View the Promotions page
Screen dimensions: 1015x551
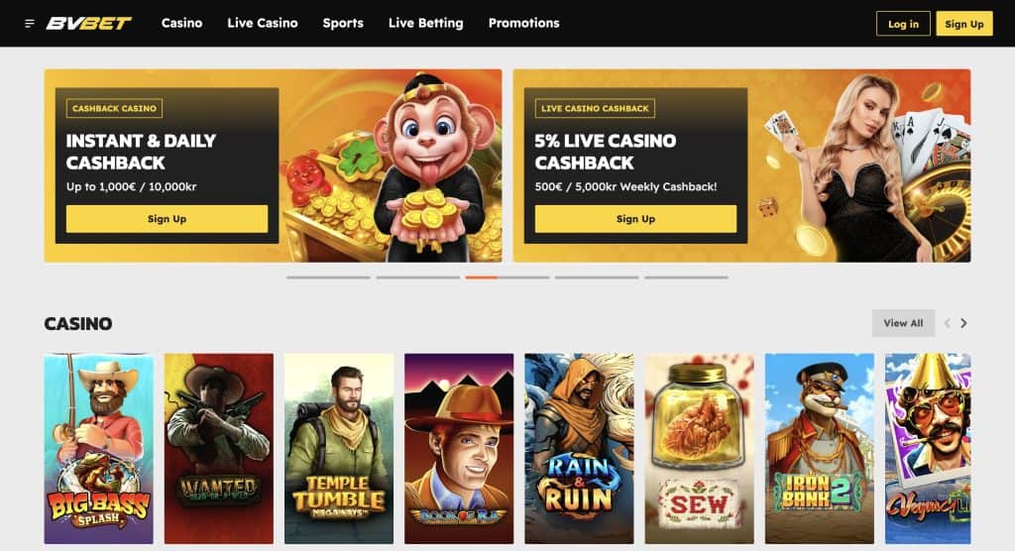pos(523,24)
